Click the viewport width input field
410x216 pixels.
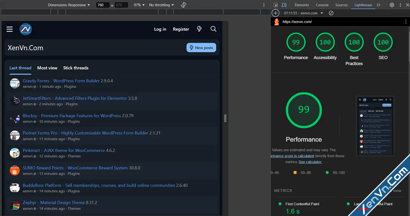pyautogui.click(x=103, y=5)
